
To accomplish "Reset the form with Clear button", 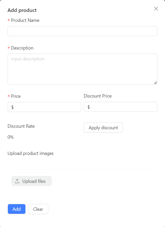I will click(x=38, y=209).
